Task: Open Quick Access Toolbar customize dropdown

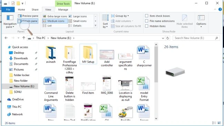Action: click(22, 3)
